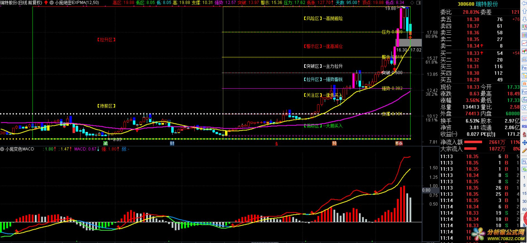
Task: Click the 总量 134413 value
Action: pos(471,107)
